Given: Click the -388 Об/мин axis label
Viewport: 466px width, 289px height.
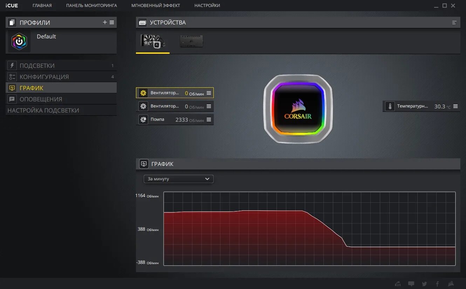Looking at the screenshot, I should coord(147,262).
